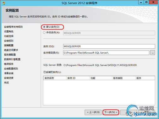Click the empty installed instances list

[99, 93]
